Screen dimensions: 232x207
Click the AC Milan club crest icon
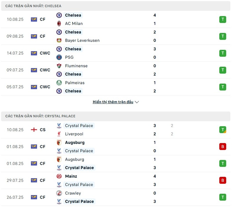click(59, 24)
